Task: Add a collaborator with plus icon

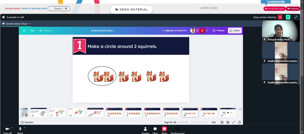Action: point(207,31)
